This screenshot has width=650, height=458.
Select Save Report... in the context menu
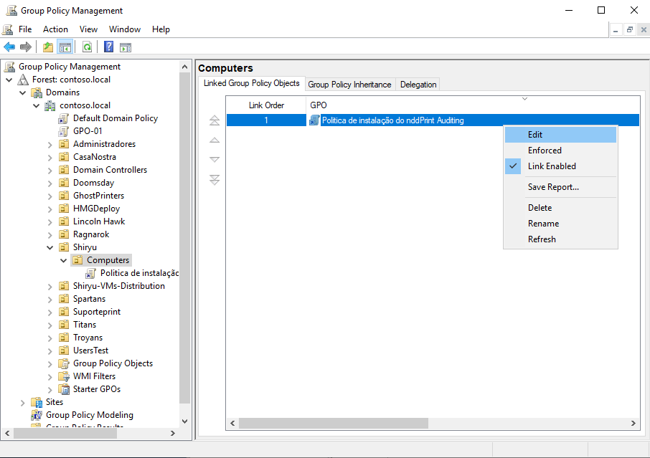(553, 187)
